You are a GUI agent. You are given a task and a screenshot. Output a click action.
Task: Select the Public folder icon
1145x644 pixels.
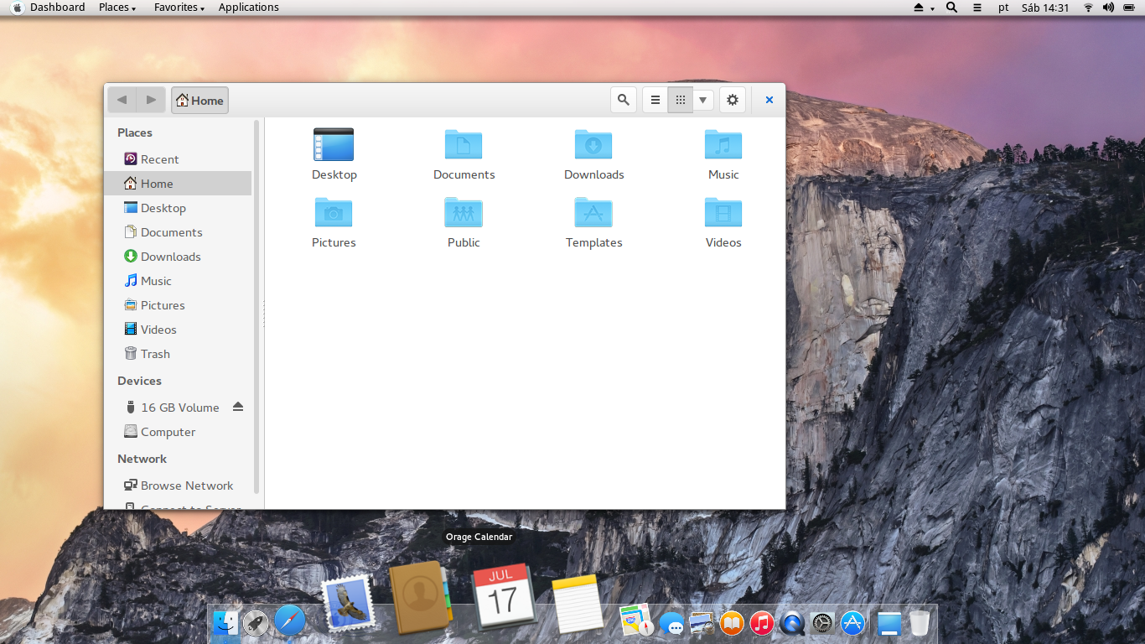point(464,212)
